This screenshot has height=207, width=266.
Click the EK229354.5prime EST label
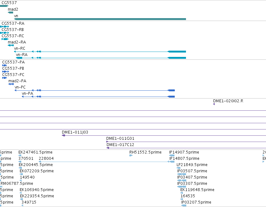click(x=37, y=196)
